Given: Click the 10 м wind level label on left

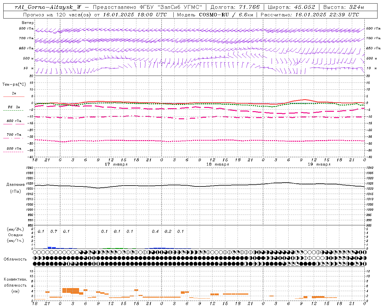Looking at the screenshot, I should (x=29, y=68).
